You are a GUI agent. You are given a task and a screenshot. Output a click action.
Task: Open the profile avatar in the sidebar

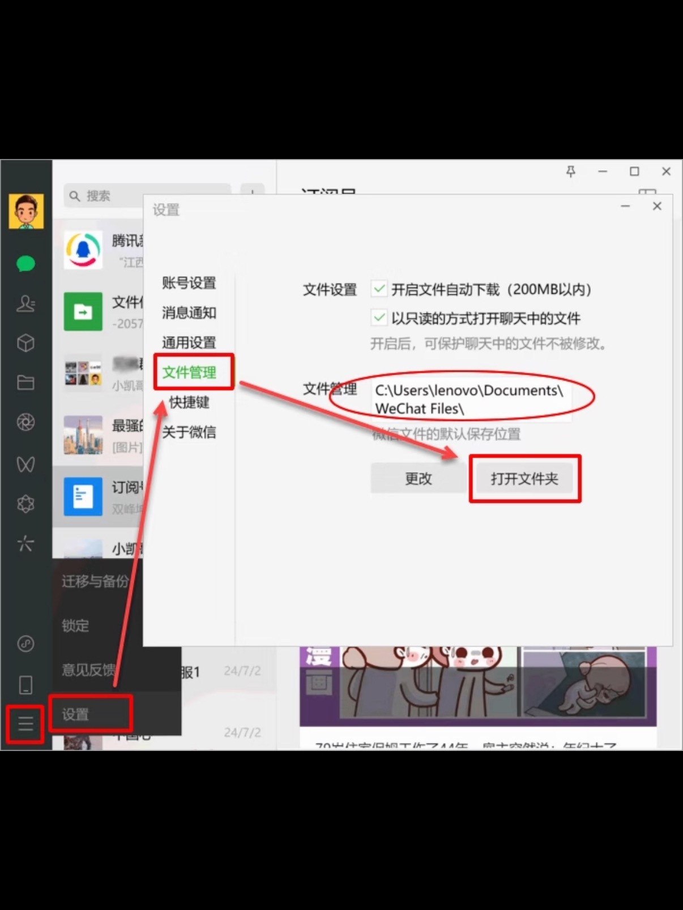pyautogui.click(x=26, y=211)
